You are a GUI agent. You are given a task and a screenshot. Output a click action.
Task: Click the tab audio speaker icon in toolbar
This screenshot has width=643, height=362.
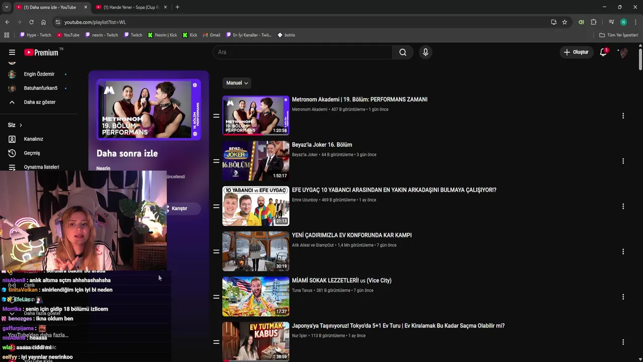(581, 22)
